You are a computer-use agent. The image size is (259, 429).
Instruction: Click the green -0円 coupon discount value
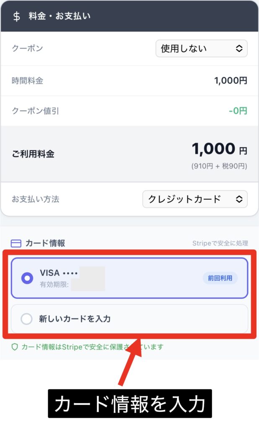click(x=238, y=111)
